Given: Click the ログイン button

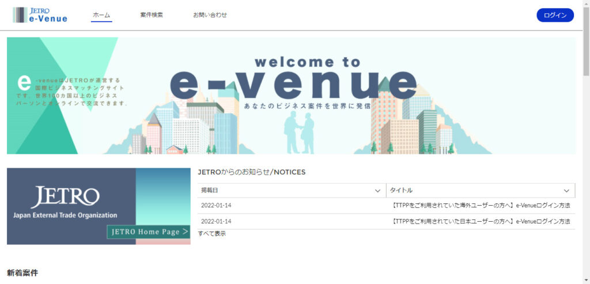Looking at the screenshot, I should 555,15.
